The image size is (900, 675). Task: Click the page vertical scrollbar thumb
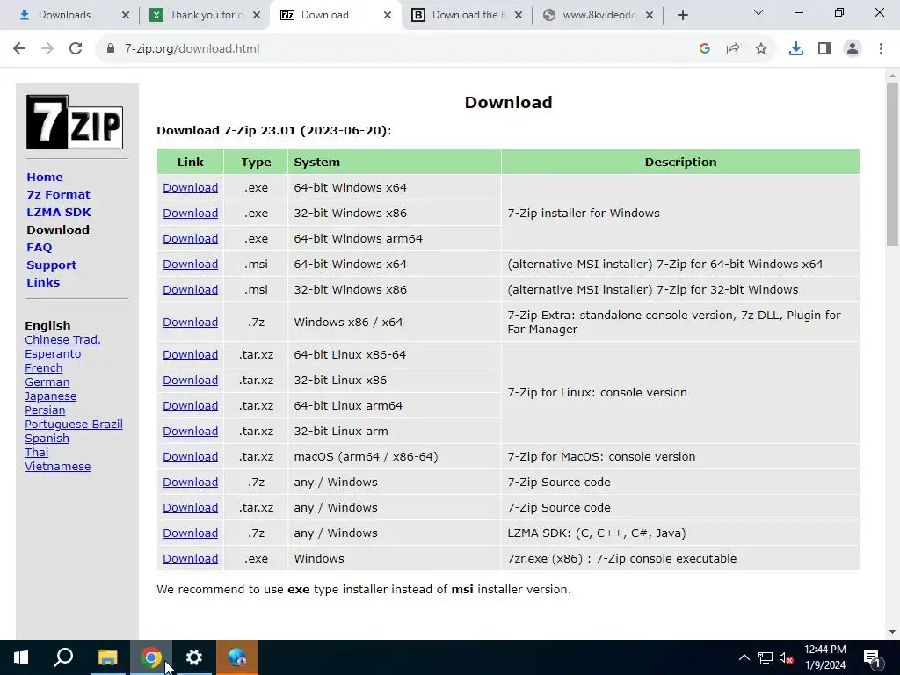tap(892, 164)
